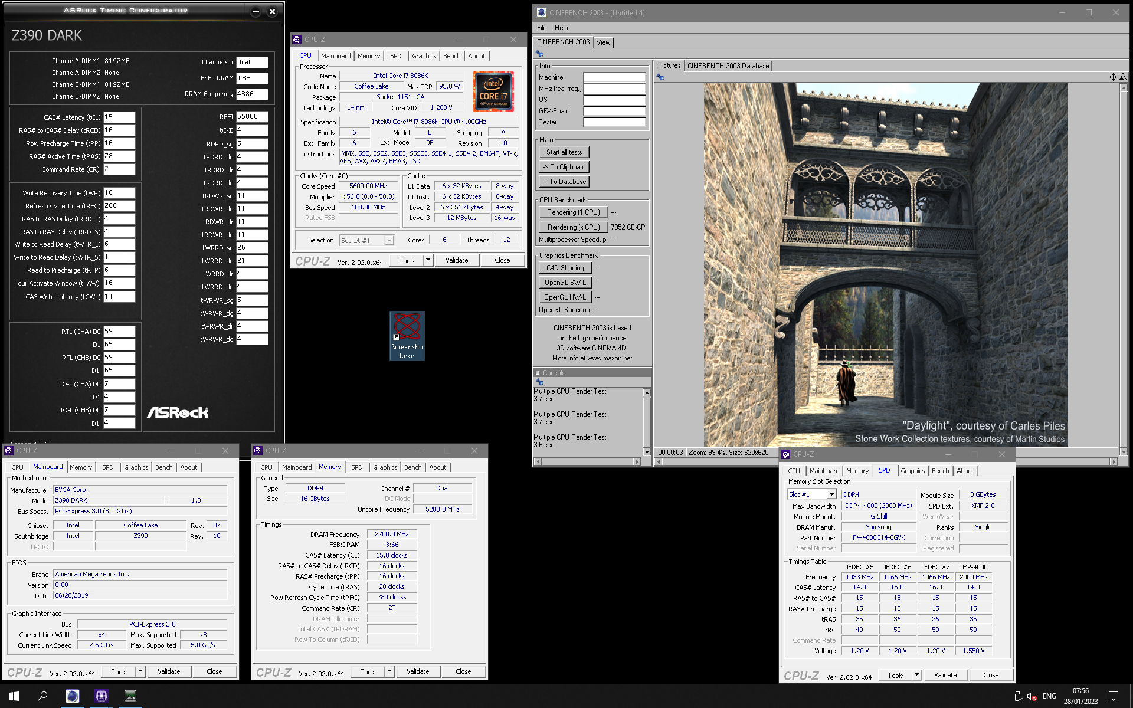
Task: Switch to CPU-Z via taskbar icon
Action: pyautogui.click(x=101, y=696)
